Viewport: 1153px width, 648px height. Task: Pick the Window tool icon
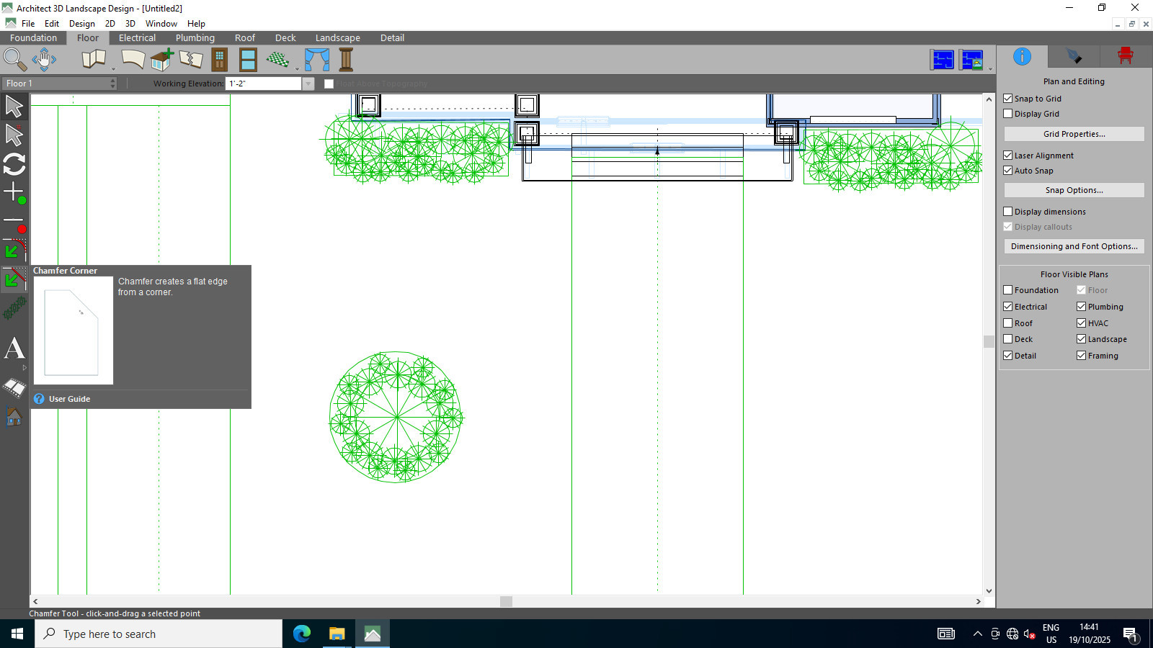click(x=248, y=60)
